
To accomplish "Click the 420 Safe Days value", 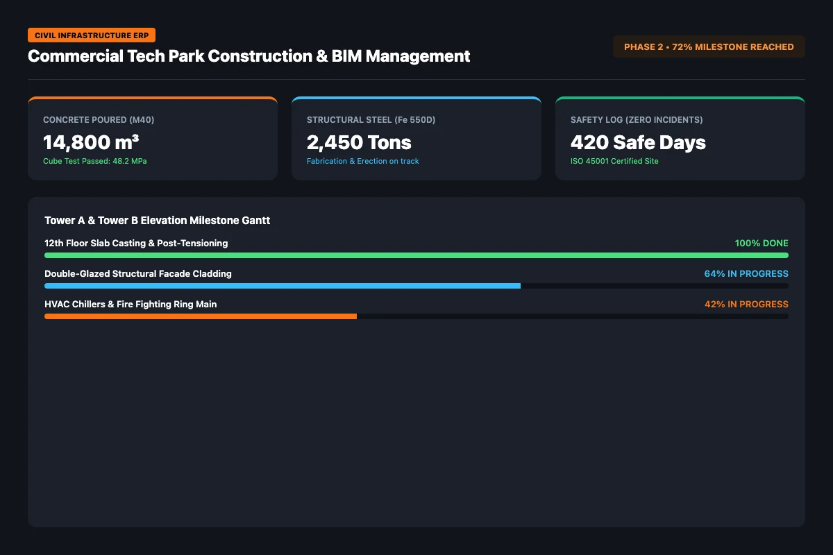I will tap(638, 142).
